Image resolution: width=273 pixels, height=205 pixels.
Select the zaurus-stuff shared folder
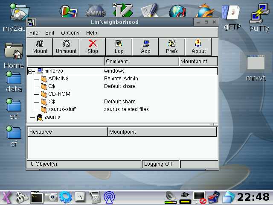[62, 109]
